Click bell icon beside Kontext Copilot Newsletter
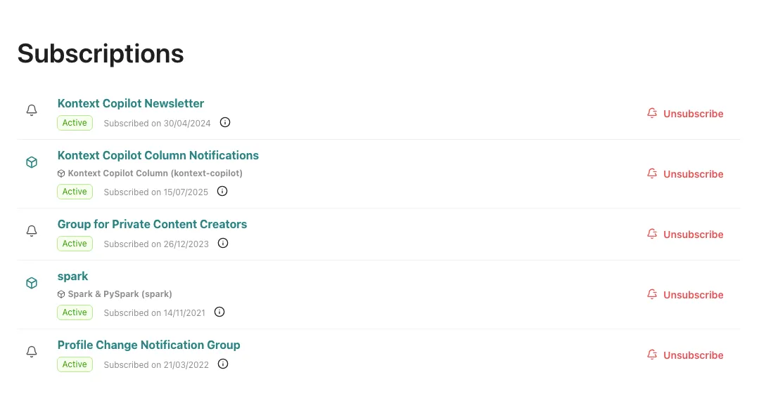The image size is (759, 396). (32, 111)
